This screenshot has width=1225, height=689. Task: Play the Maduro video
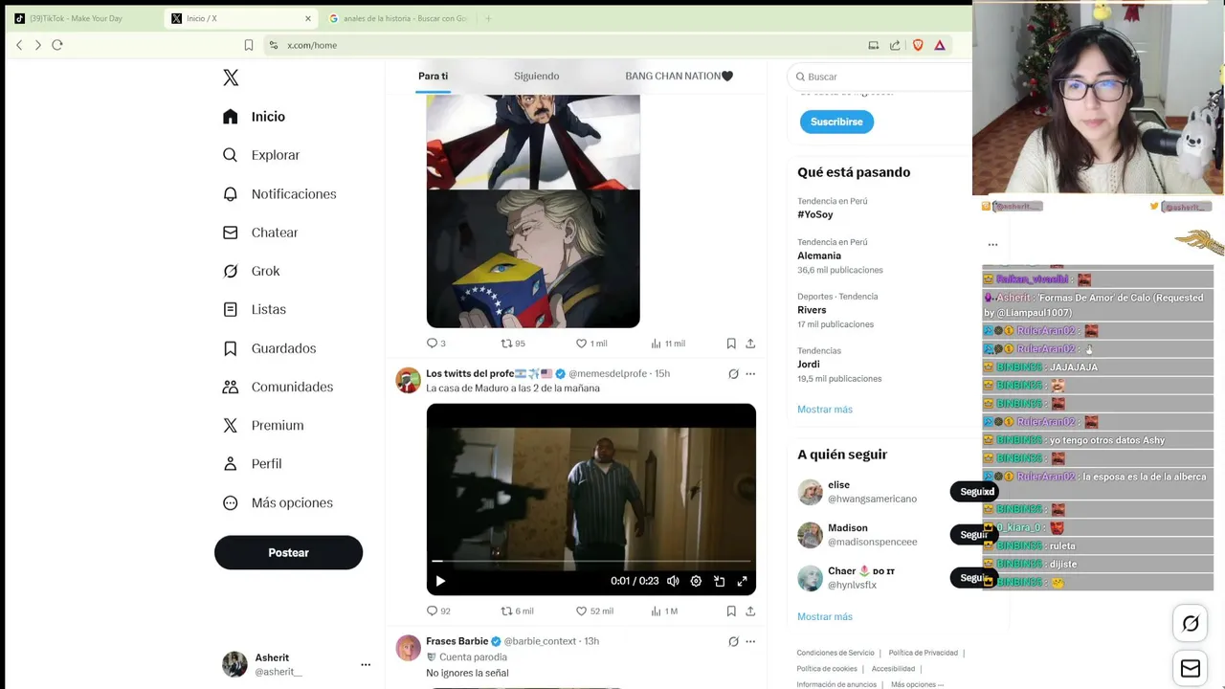(x=440, y=581)
